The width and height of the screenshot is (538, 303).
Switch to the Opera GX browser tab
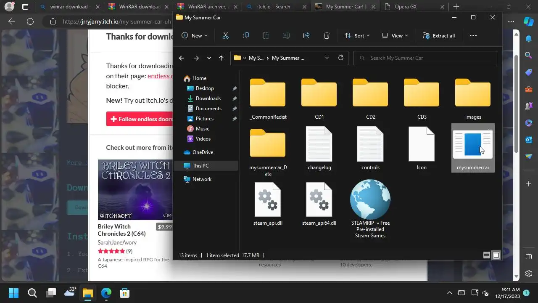[x=414, y=7]
